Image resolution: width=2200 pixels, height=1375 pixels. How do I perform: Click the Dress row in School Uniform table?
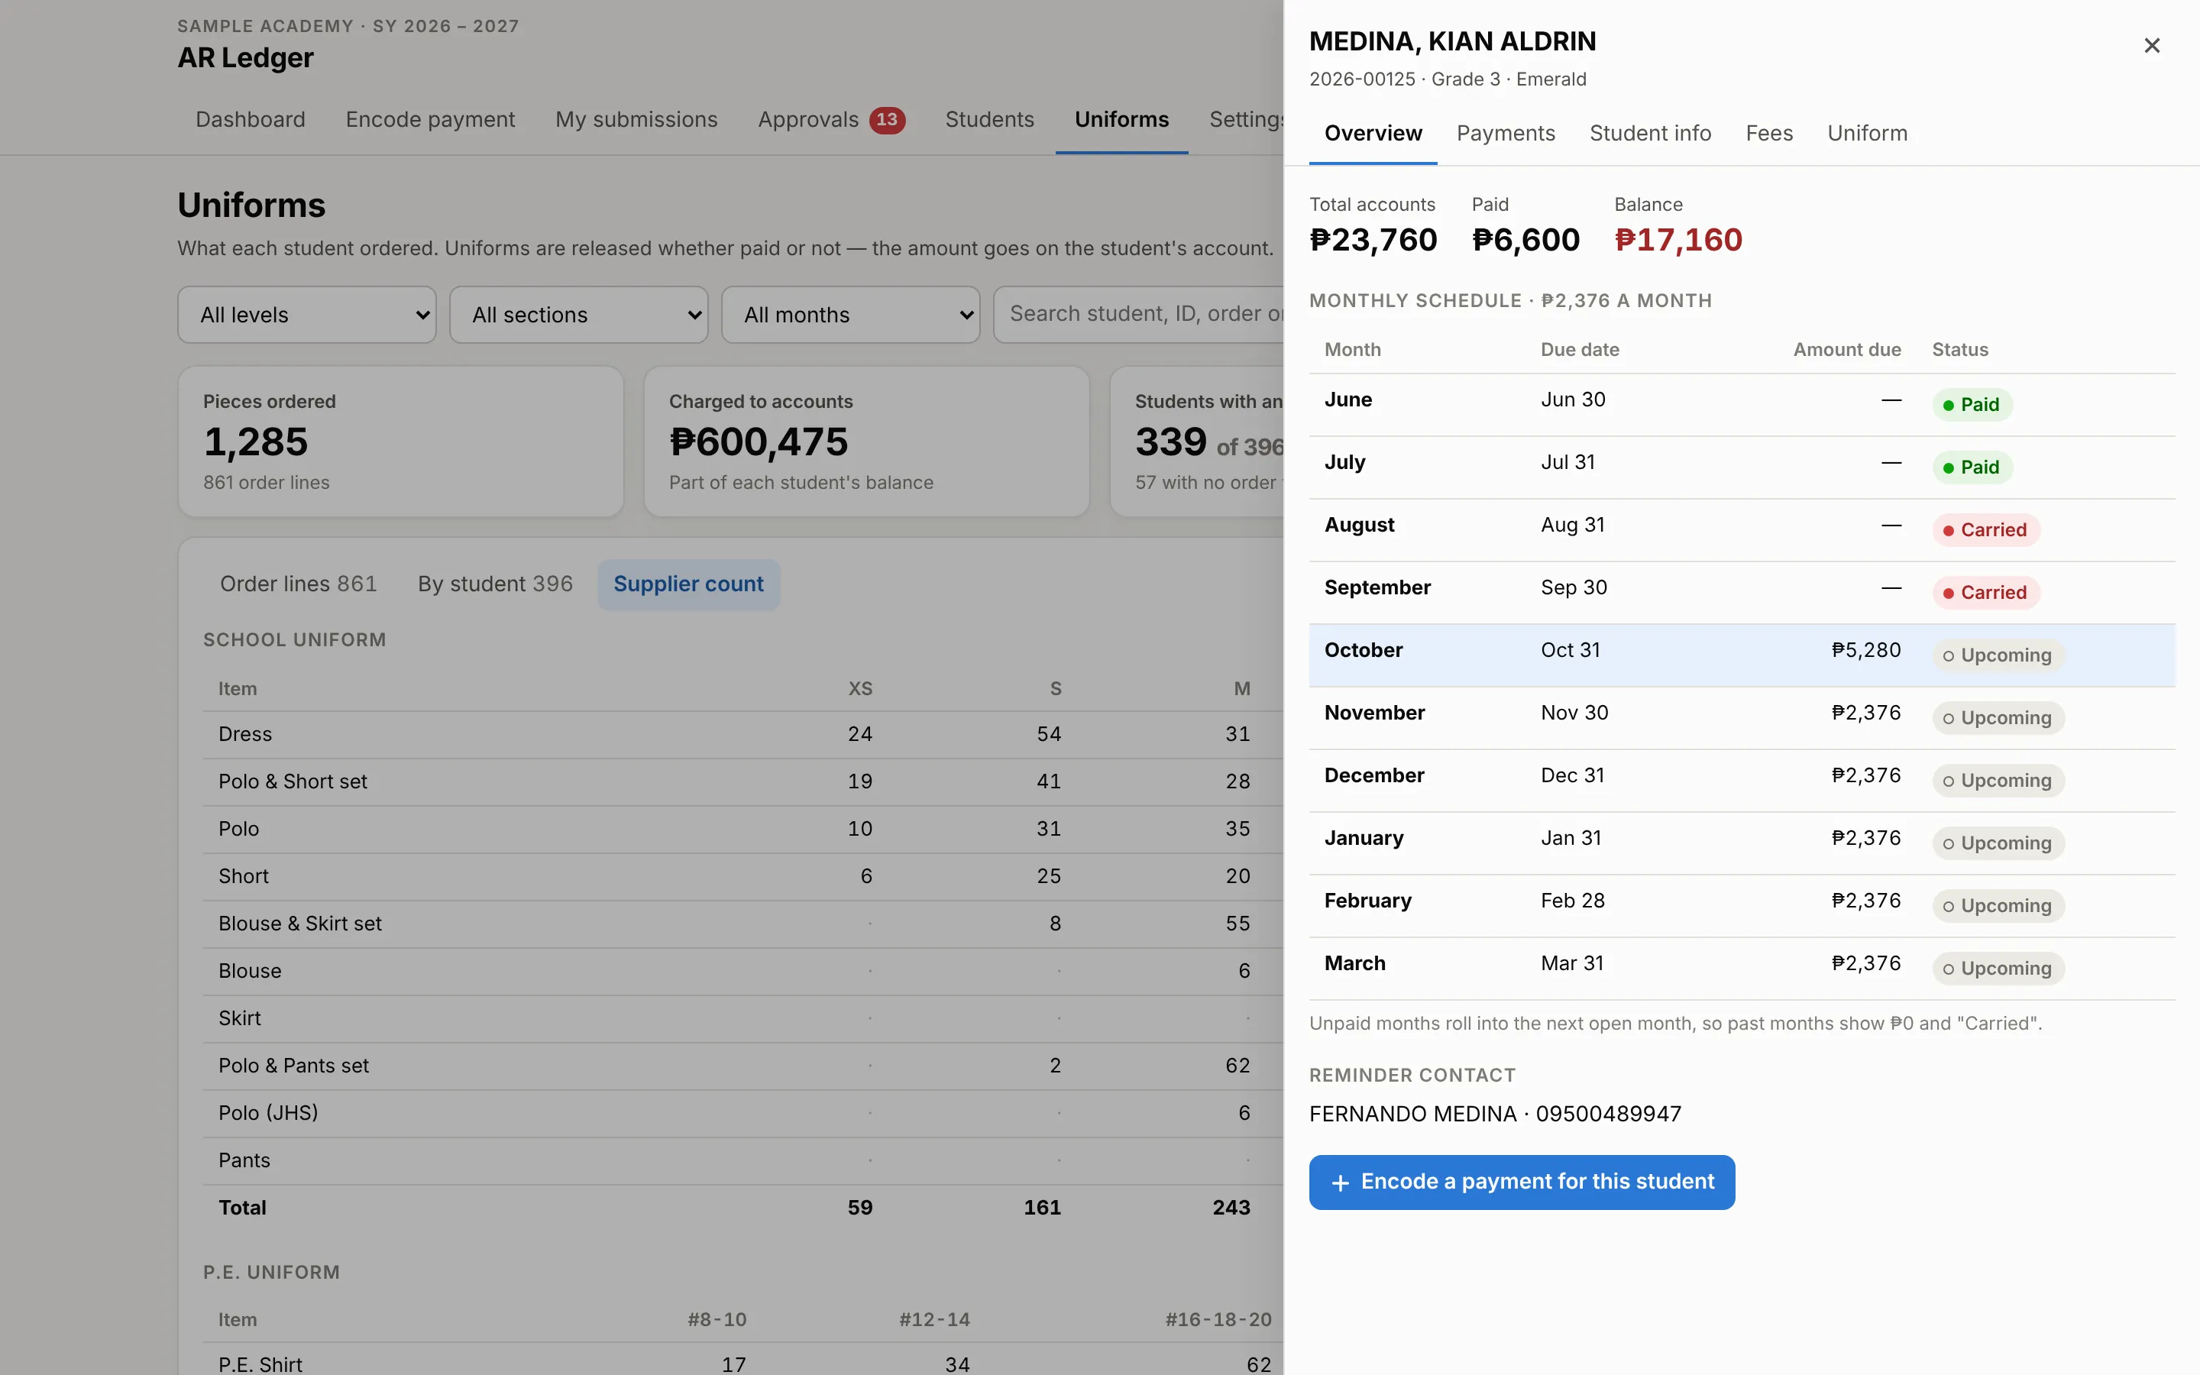tap(742, 735)
